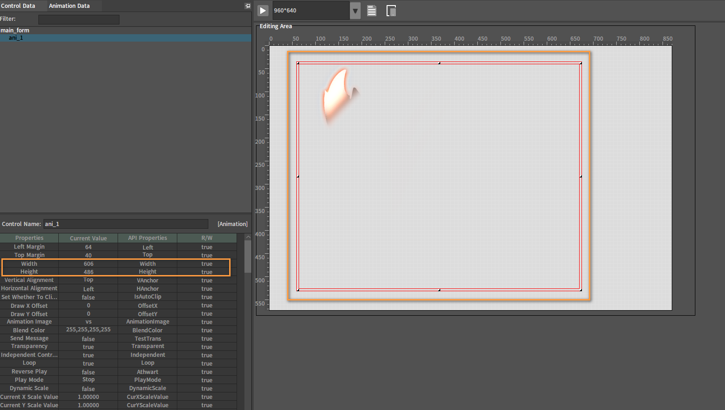725x410 pixels.
Task: Click the BlendColor API property cell
Action: coord(148,330)
